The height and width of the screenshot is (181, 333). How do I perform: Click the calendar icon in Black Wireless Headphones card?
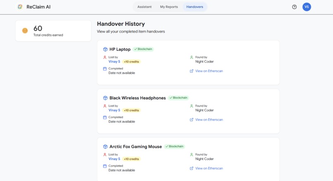105,117
